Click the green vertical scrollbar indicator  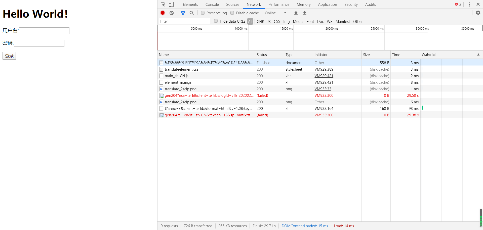(x=481, y=218)
